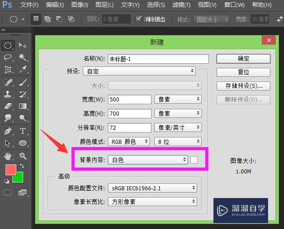Open the 视图(V) menu
This screenshot has height=229, width=284.
[207, 5]
